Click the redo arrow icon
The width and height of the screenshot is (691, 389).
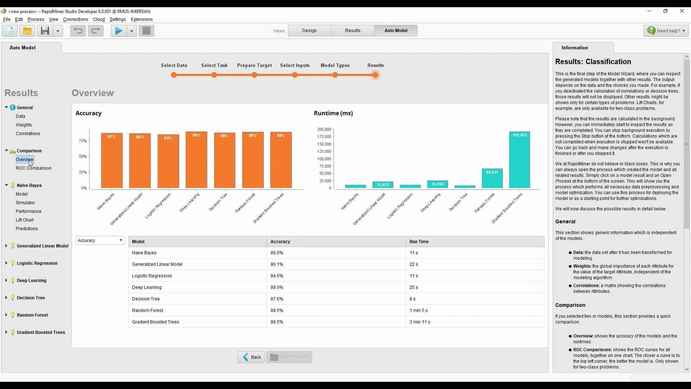[96, 31]
